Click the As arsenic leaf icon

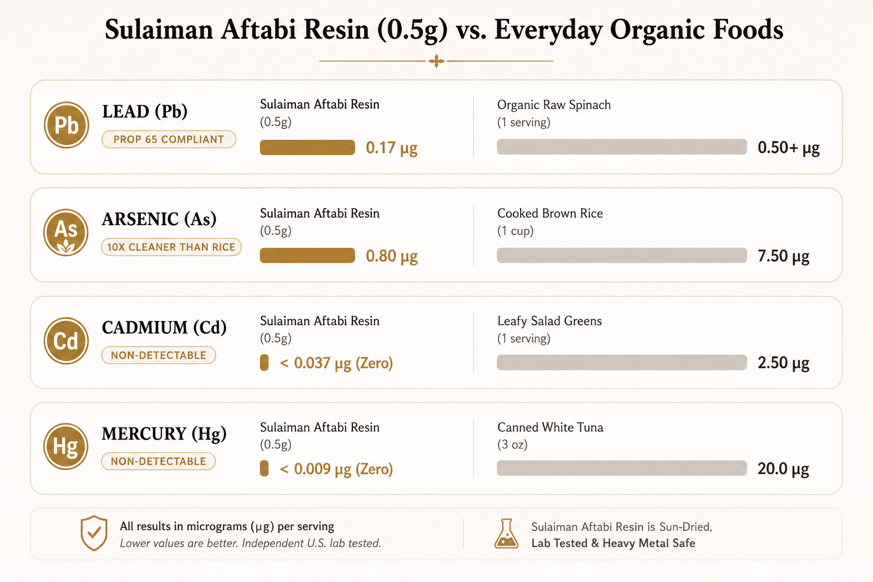click(x=66, y=232)
